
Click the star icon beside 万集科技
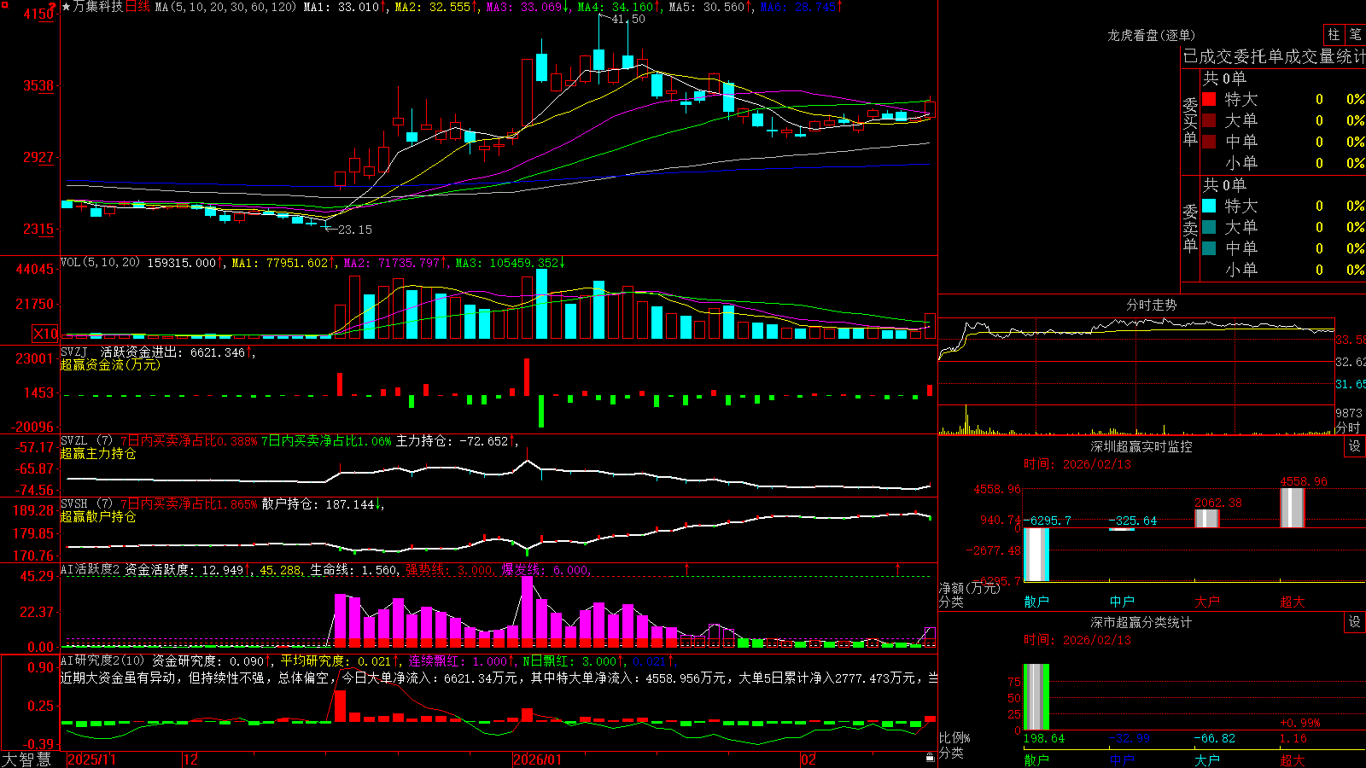point(67,7)
